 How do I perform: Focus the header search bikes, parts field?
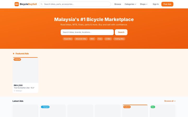[75, 4]
